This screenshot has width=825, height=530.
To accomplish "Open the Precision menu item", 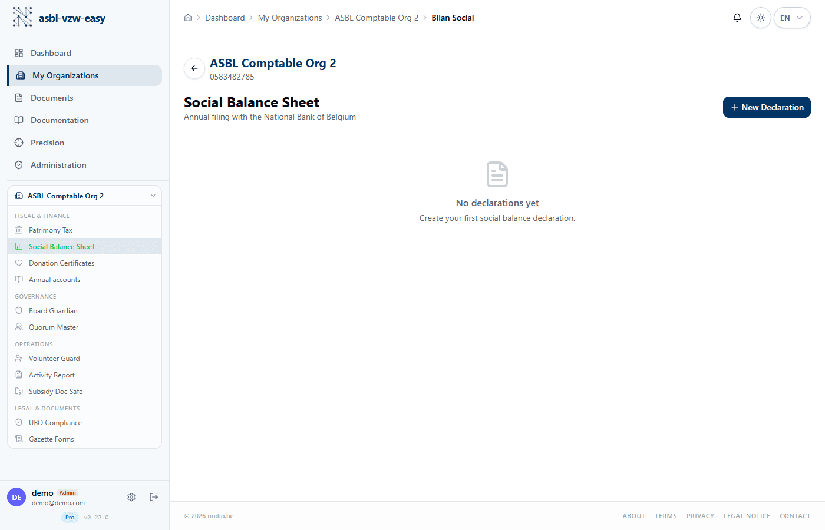I will [85, 143].
